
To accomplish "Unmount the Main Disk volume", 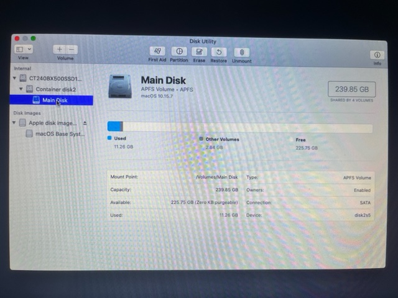I will [x=242, y=53].
